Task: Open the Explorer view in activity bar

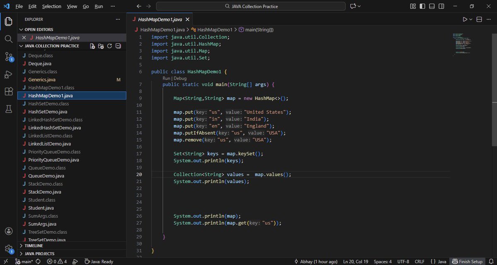Action: (x=8, y=22)
